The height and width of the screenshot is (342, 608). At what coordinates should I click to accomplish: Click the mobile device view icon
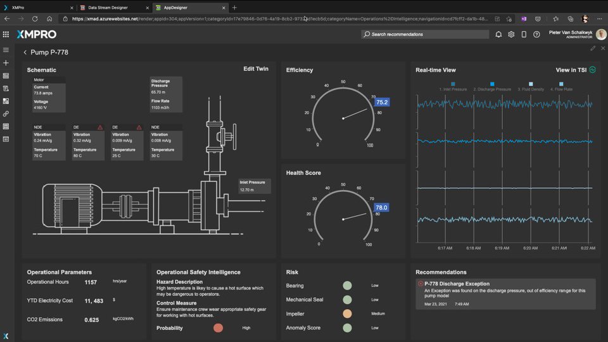tap(524, 34)
